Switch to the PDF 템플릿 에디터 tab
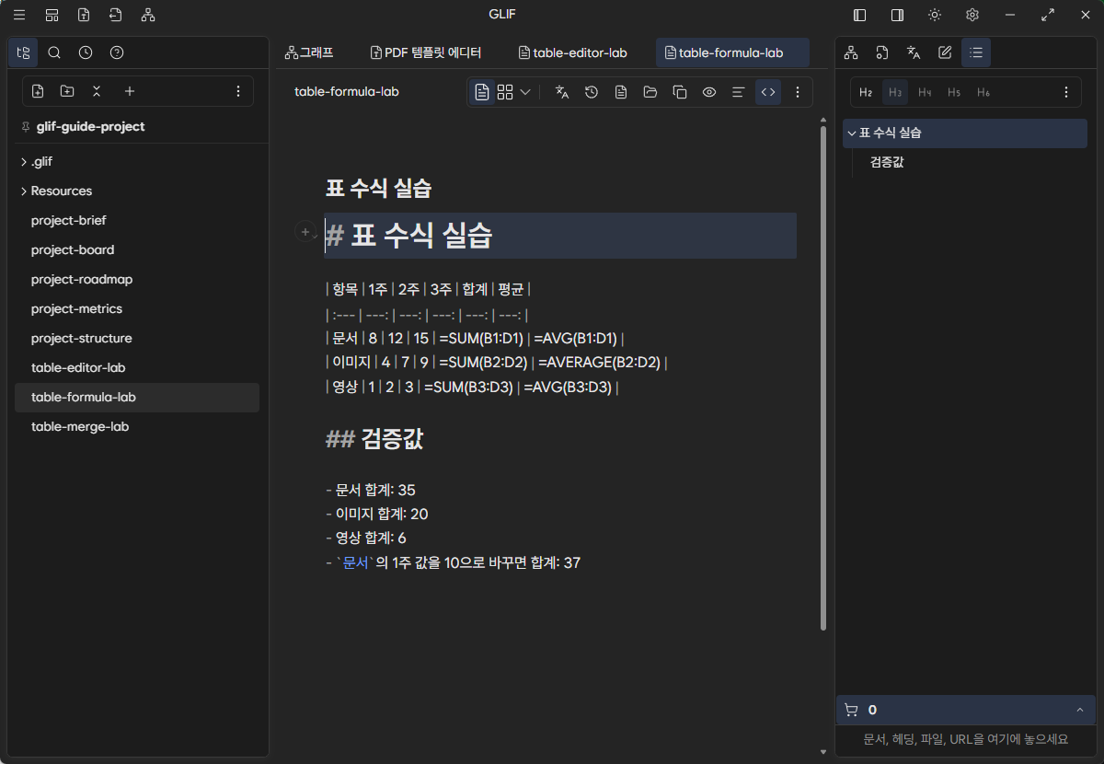Viewport: 1104px width, 764px height. 426,52
